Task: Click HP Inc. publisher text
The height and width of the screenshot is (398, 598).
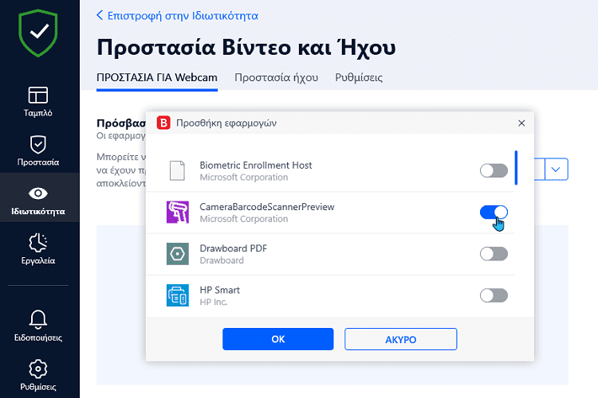Action: pos(214,302)
